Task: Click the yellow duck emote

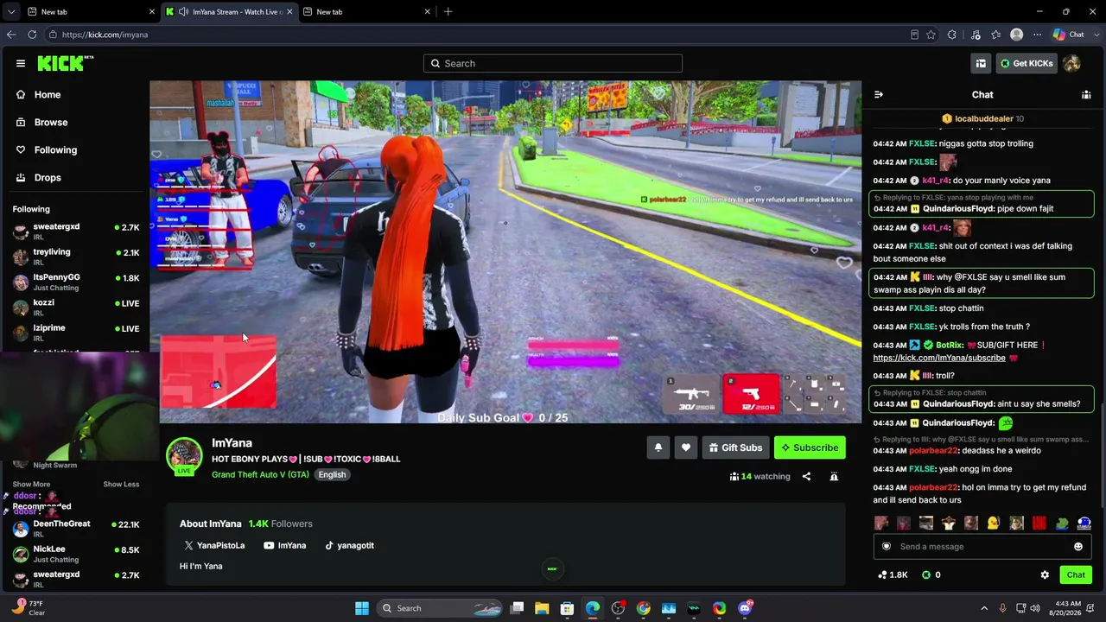Action: pyautogui.click(x=994, y=523)
